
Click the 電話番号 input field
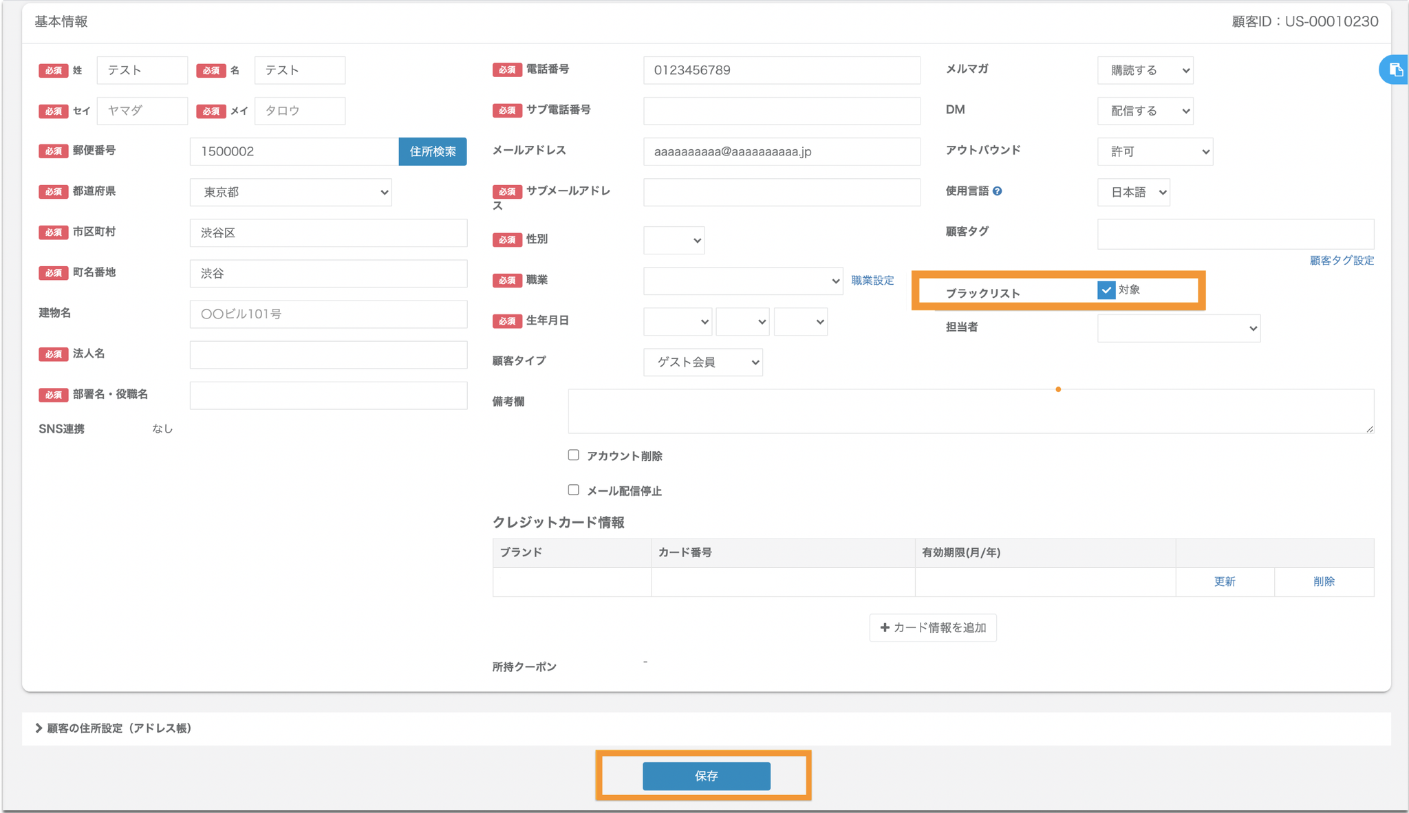(781, 70)
